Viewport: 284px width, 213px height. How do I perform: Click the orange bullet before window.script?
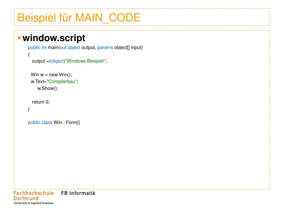click(x=19, y=38)
